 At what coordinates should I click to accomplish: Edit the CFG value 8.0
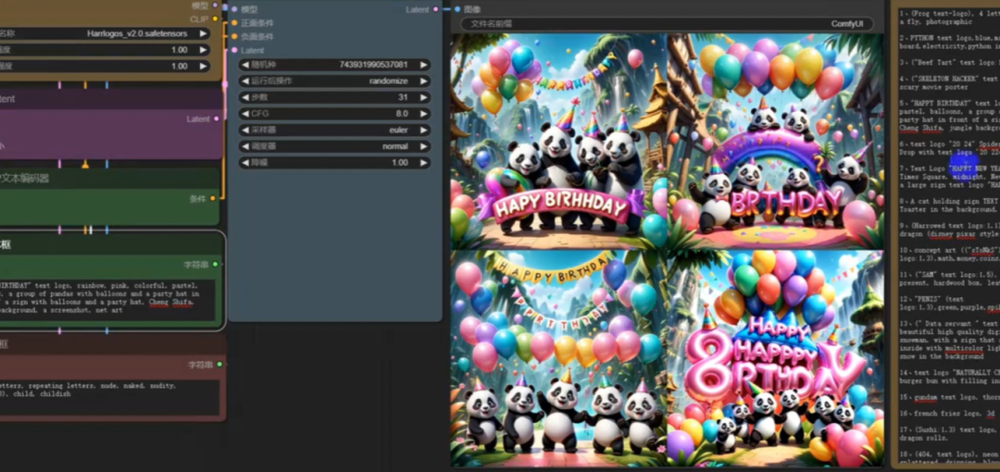click(402, 114)
